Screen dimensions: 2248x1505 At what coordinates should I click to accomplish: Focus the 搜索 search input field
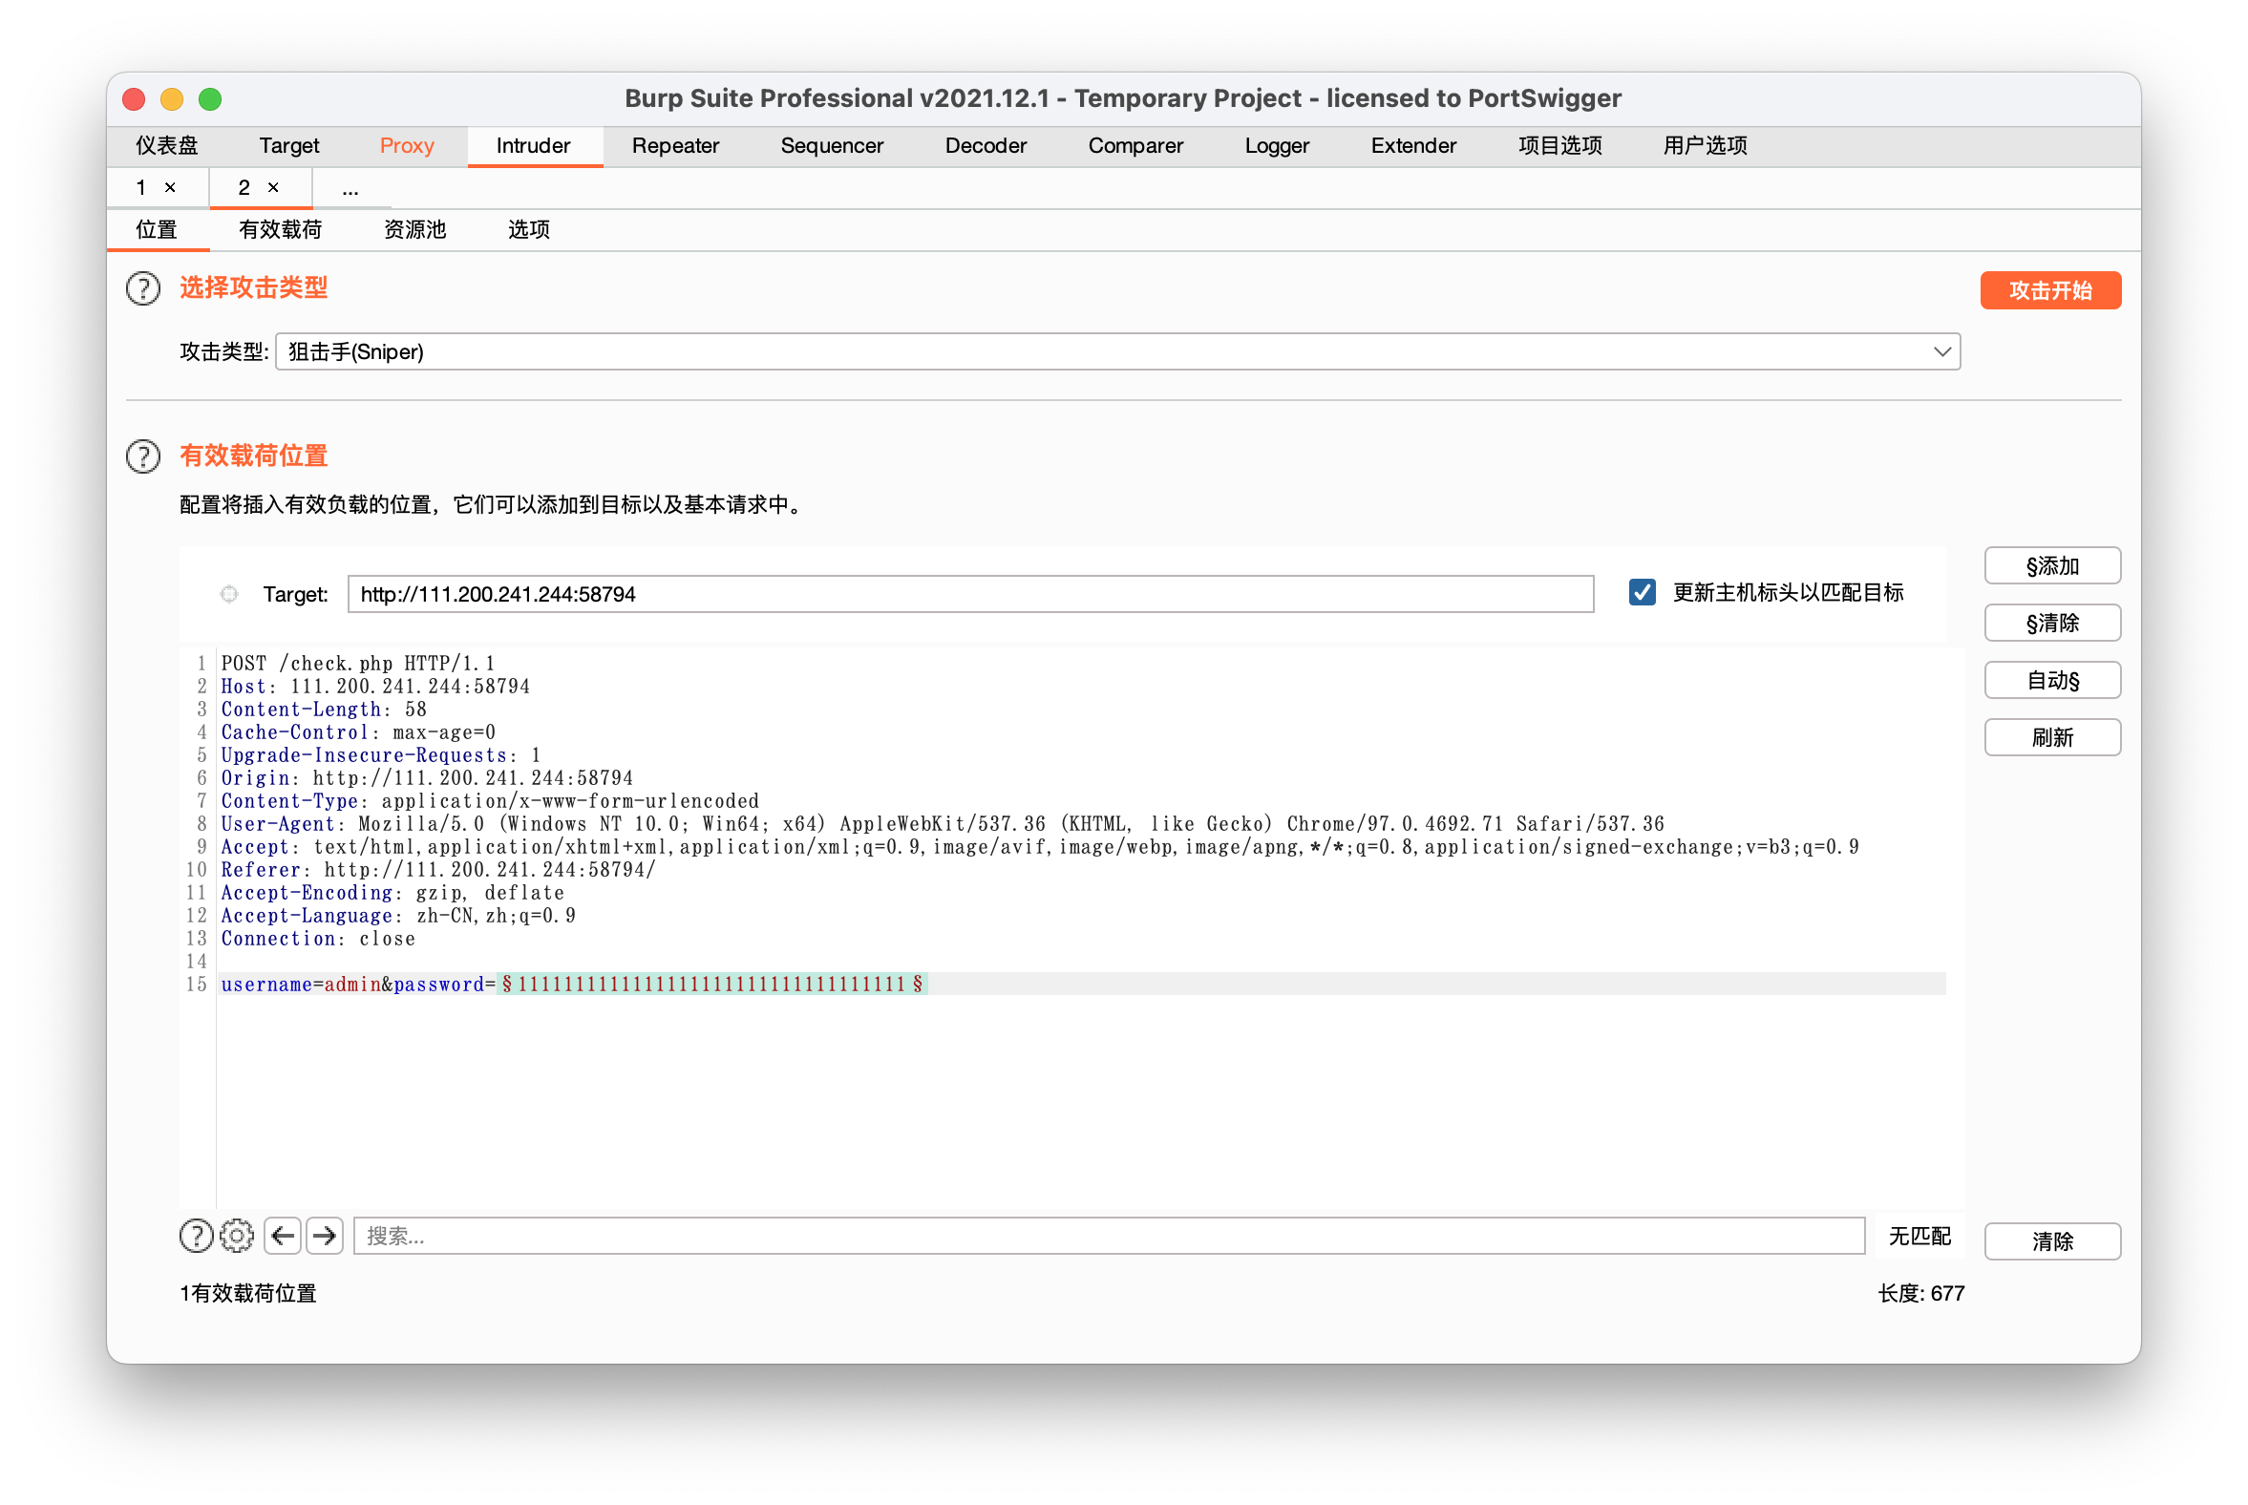tap(1110, 1238)
